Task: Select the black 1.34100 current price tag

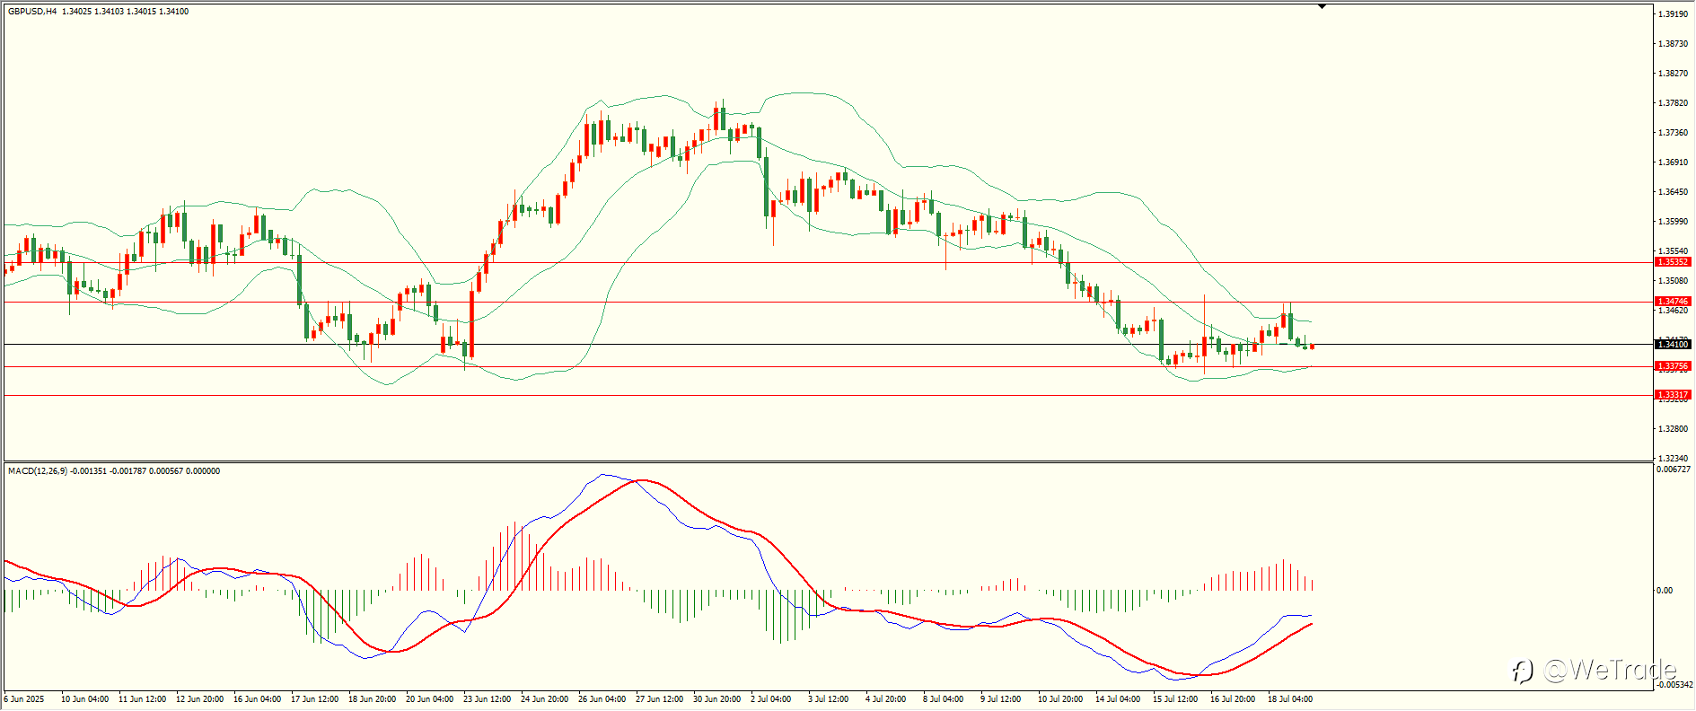Action: pos(1673,344)
